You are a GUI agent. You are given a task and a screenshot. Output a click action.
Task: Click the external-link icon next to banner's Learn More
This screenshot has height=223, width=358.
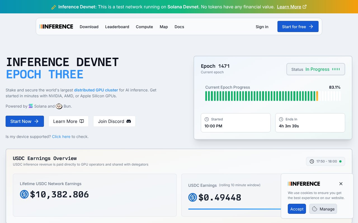[305, 7]
